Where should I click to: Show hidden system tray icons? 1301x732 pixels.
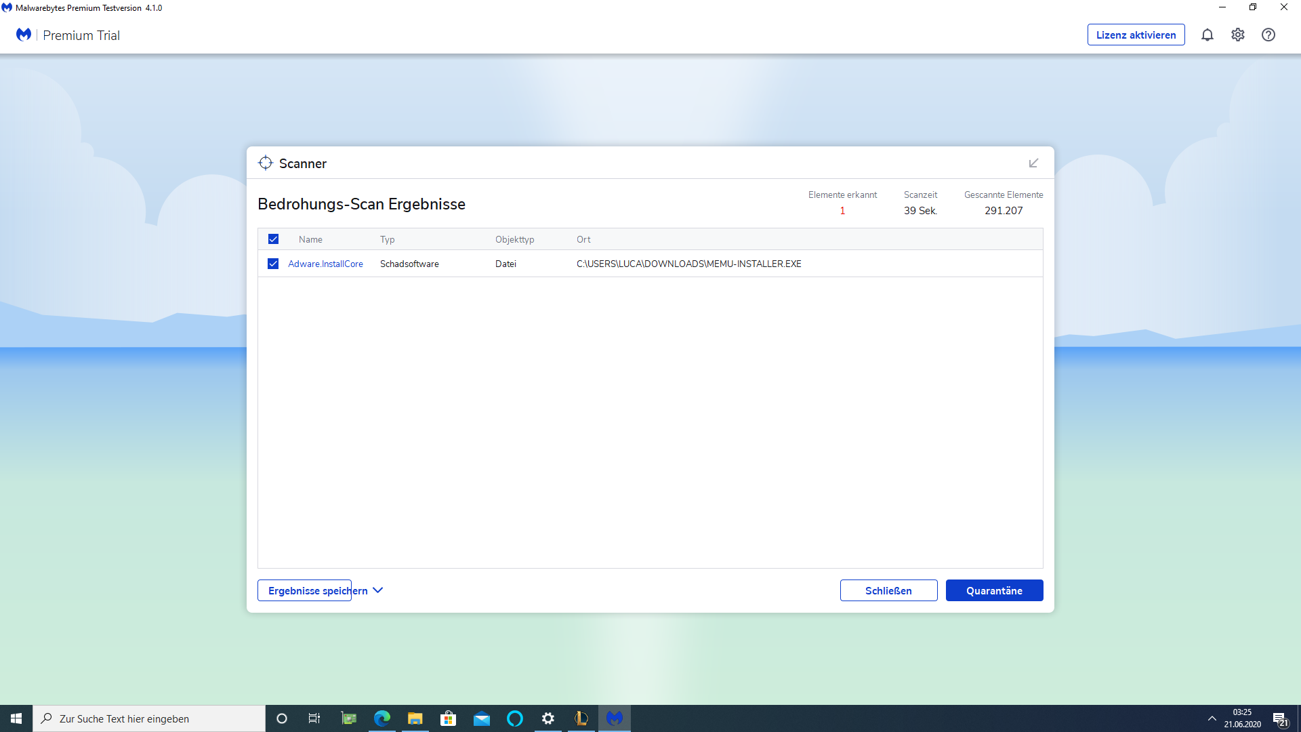coord(1212,718)
